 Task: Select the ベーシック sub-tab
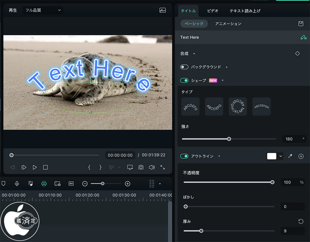[194, 24]
